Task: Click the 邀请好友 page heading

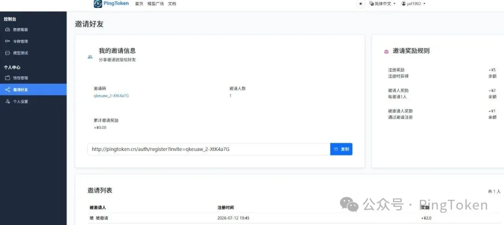Action: tap(89, 24)
